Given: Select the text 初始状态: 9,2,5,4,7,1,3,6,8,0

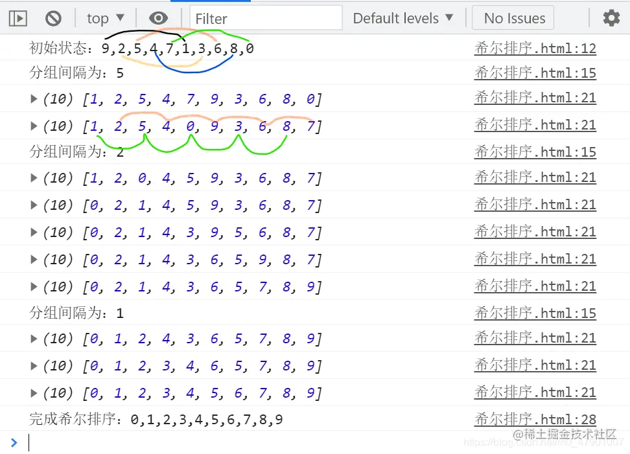Looking at the screenshot, I should click(x=141, y=48).
